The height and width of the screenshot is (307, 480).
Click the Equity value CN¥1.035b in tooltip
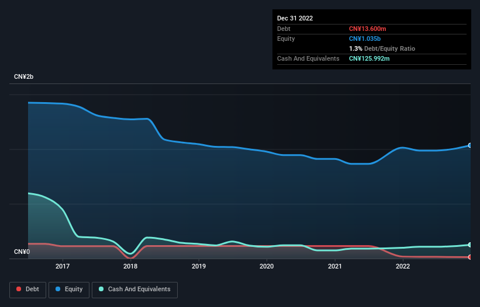tap(365, 39)
